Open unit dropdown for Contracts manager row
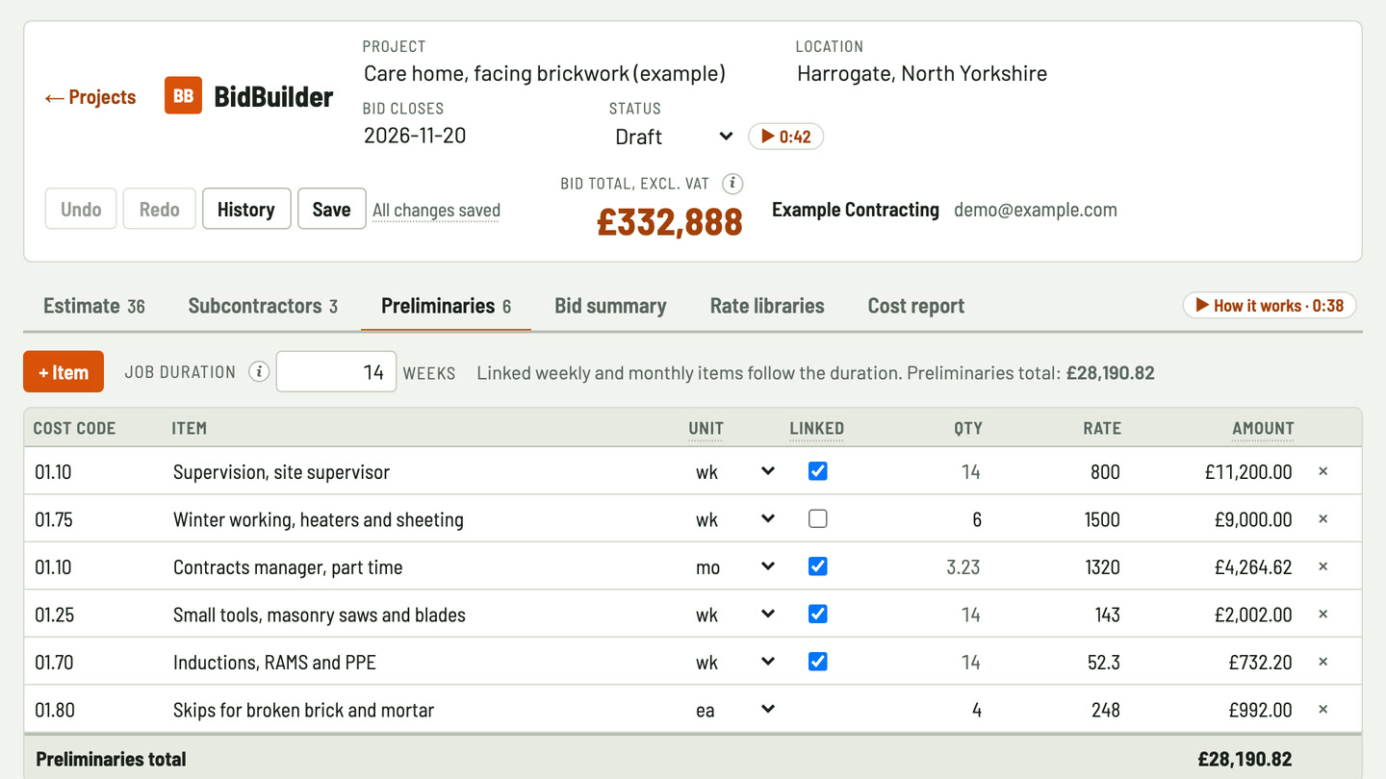The height and width of the screenshot is (779, 1386). click(x=734, y=566)
